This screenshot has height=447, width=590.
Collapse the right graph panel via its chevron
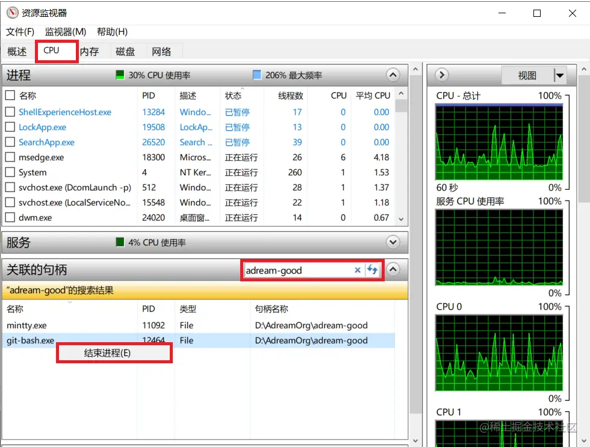(441, 75)
